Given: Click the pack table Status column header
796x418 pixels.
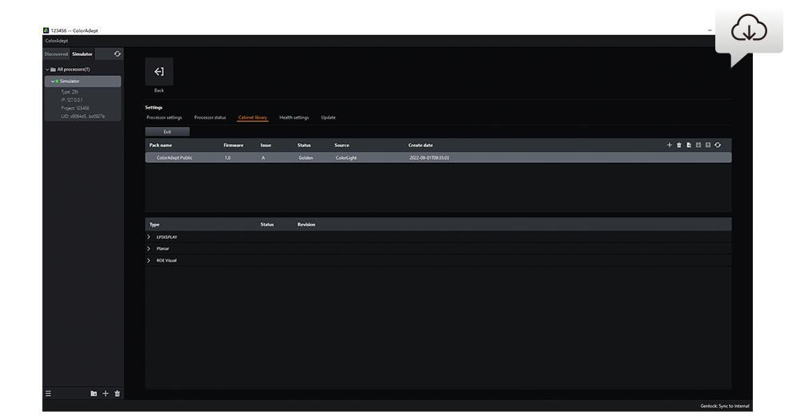Looking at the screenshot, I should pos(304,145).
